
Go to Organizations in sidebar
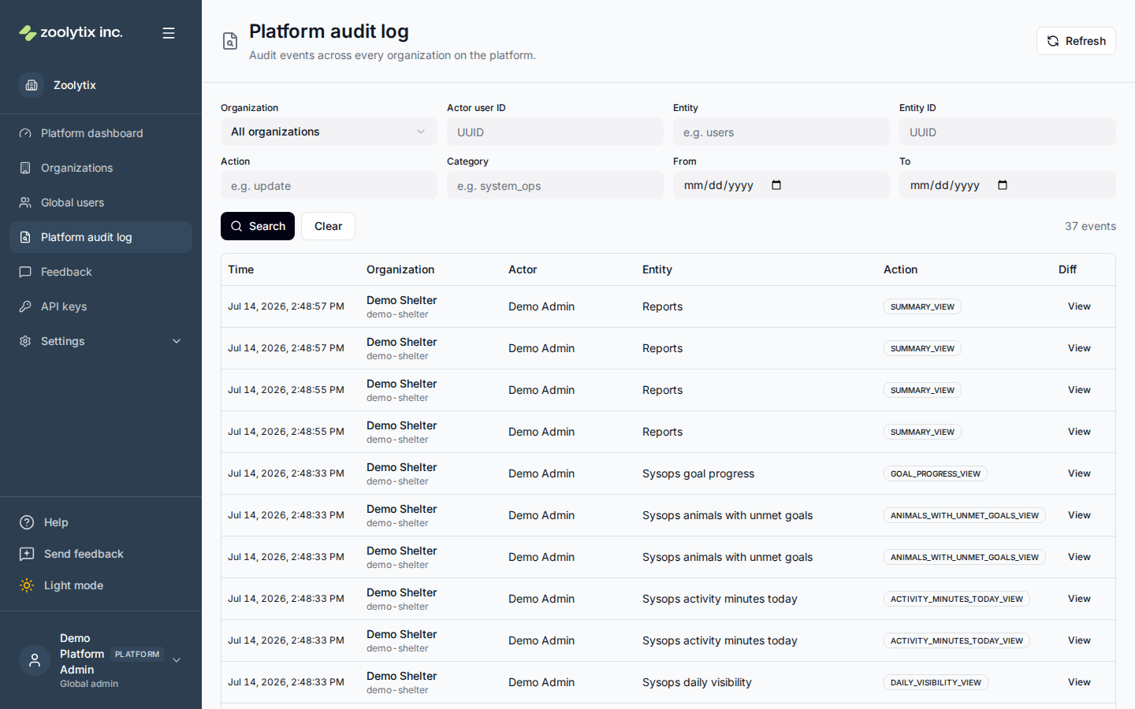pyautogui.click(x=101, y=168)
